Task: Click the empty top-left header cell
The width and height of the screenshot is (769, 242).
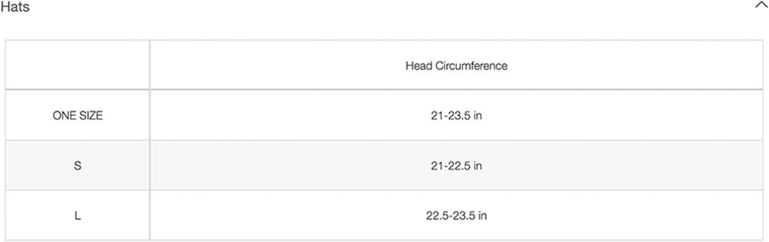Action: [x=77, y=65]
